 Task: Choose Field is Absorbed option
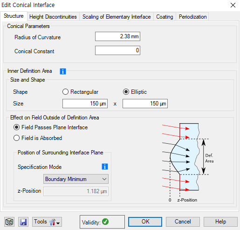click(38, 138)
